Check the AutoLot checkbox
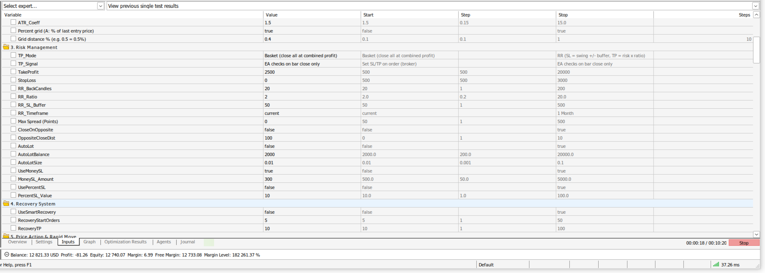This screenshot has height=273, width=765. tap(14, 146)
